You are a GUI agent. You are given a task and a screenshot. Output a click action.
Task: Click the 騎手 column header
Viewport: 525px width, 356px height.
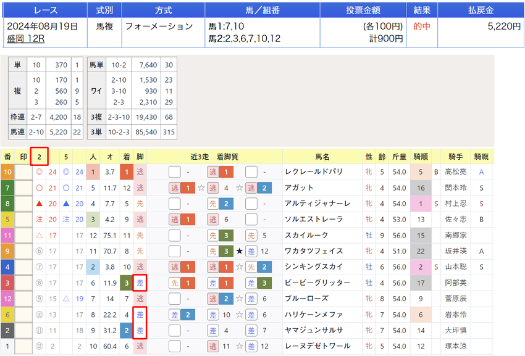click(x=456, y=157)
